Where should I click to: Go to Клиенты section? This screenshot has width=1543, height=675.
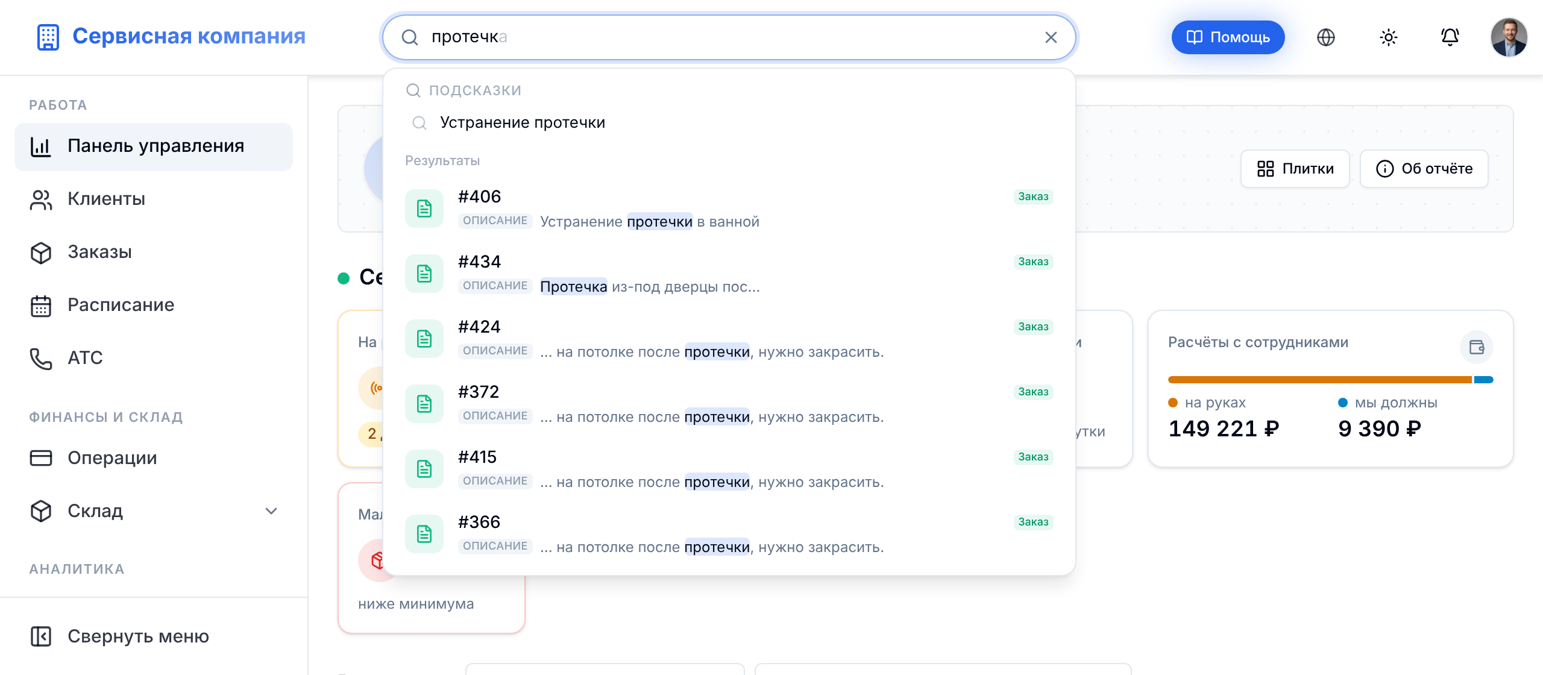point(154,199)
